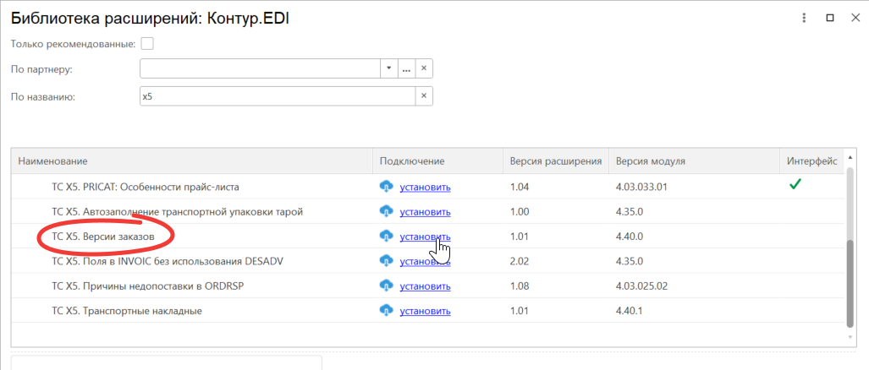The height and width of the screenshot is (370, 869).
Task: Click the ellipsis button in partner field
Action: (x=406, y=68)
